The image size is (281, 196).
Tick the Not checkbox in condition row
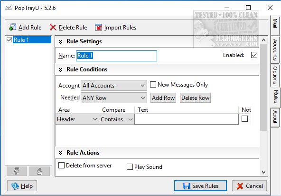(x=244, y=119)
